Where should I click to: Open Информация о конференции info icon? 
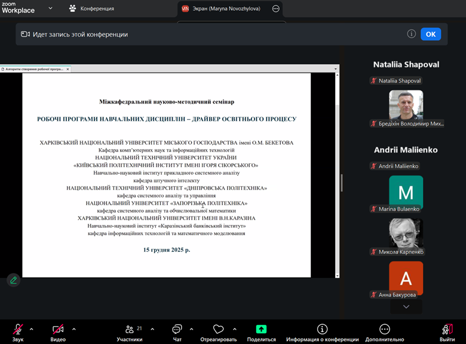tap(322, 329)
